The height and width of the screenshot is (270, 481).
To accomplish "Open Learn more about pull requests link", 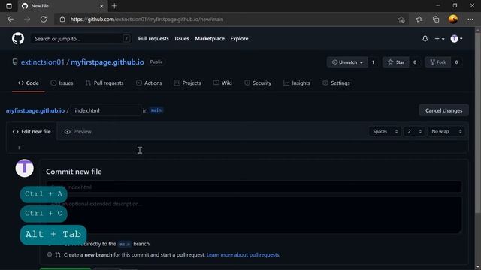I will click(244, 255).
